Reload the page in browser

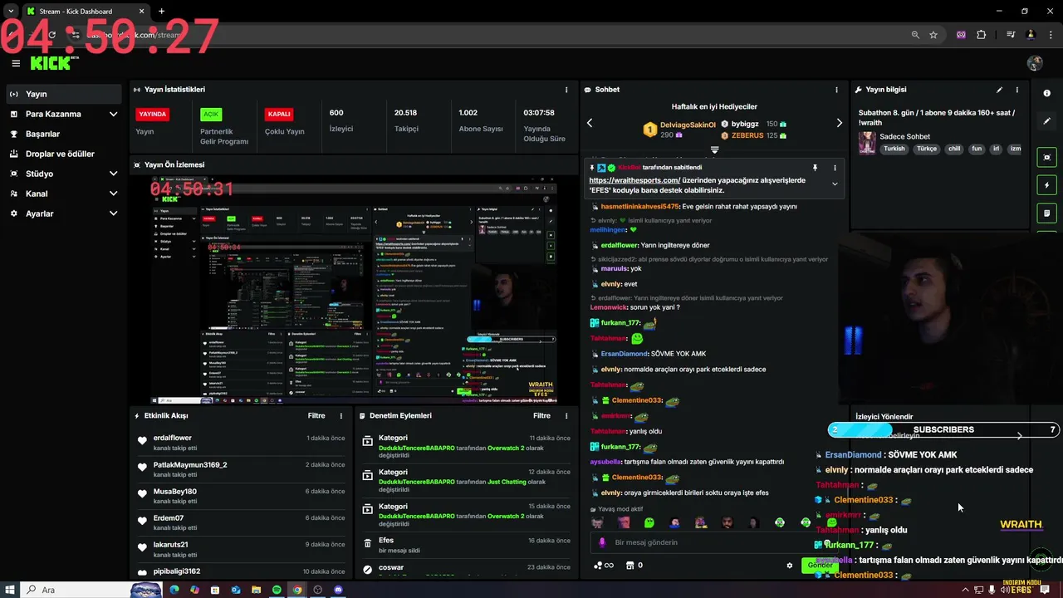click(51, 35)
